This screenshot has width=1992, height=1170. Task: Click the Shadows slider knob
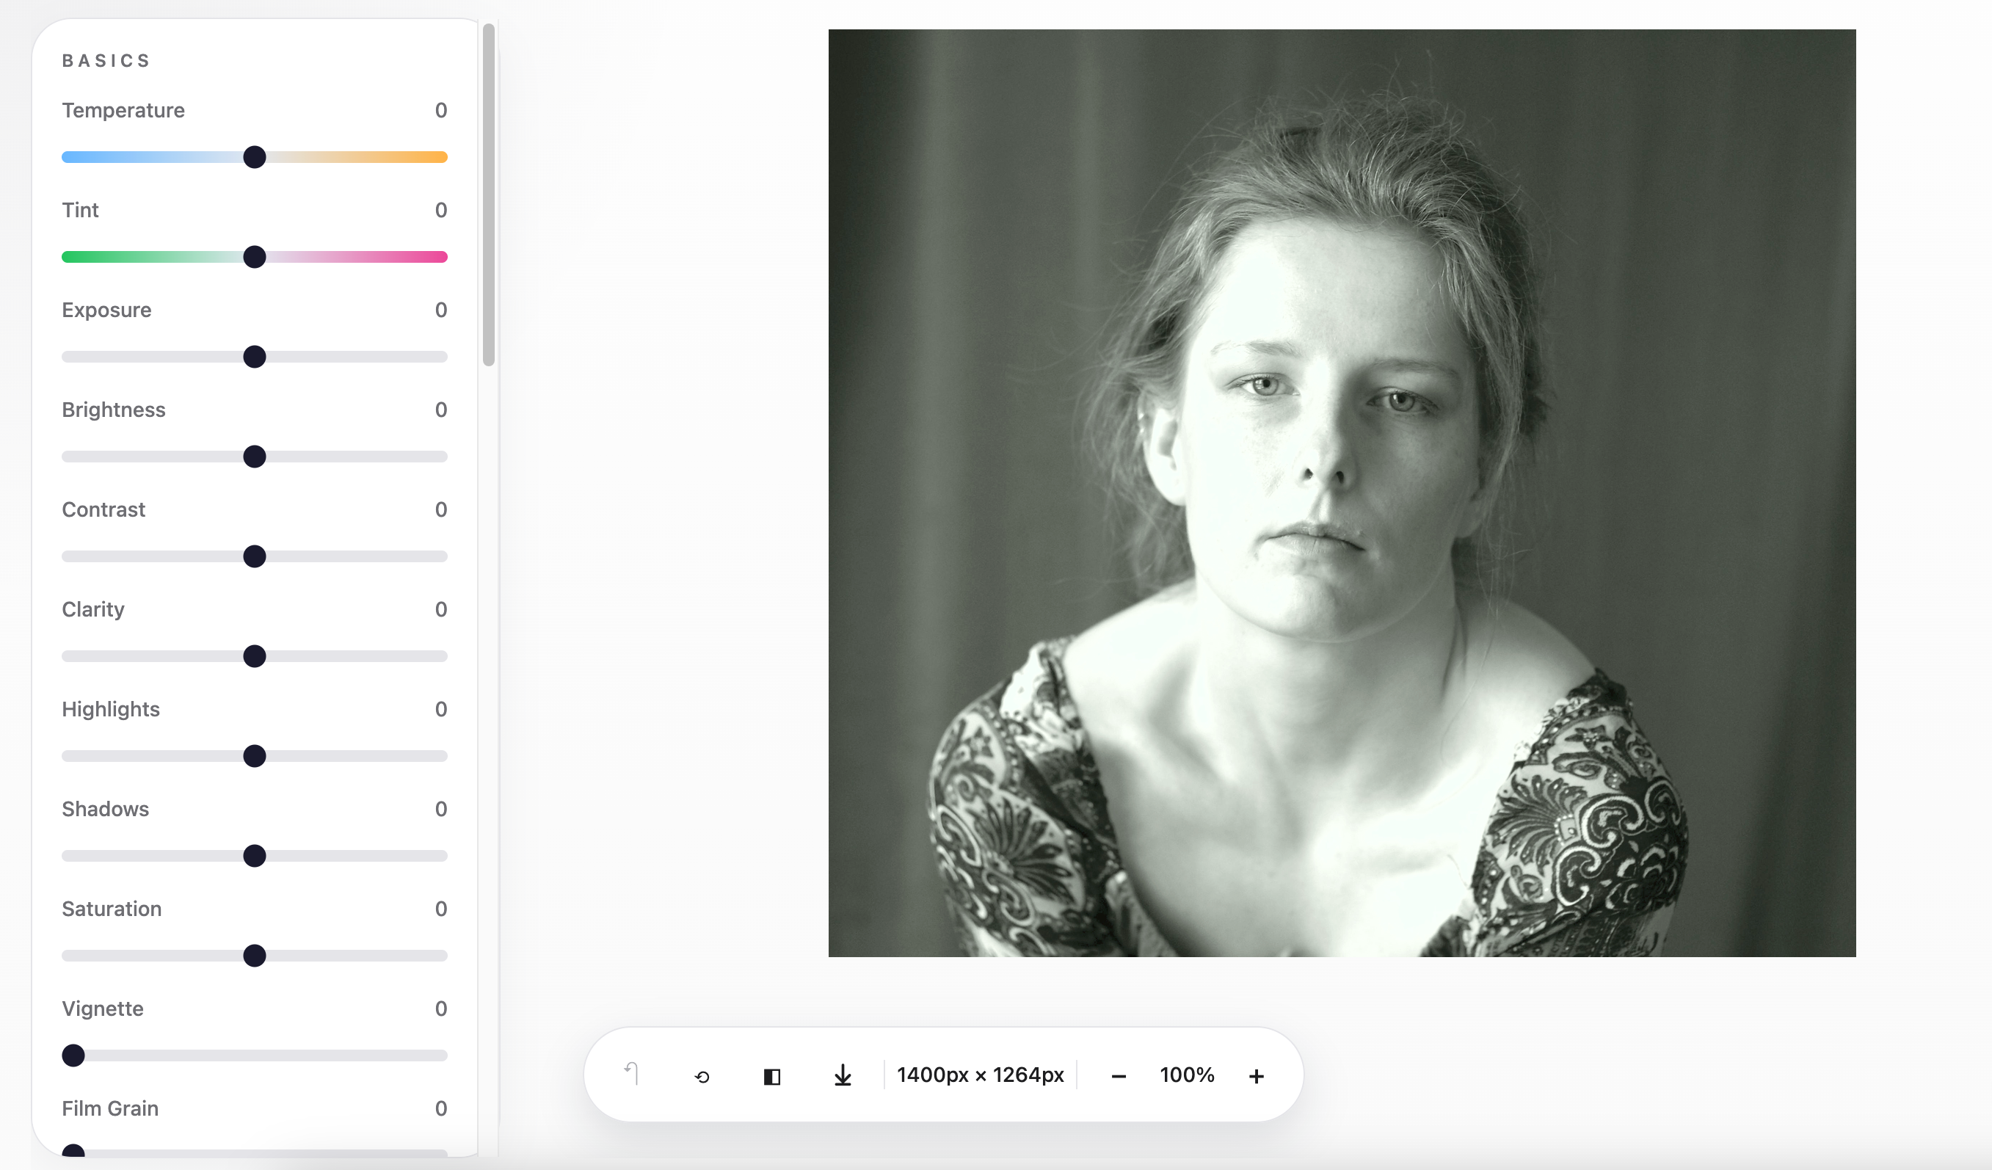(255, 856)
